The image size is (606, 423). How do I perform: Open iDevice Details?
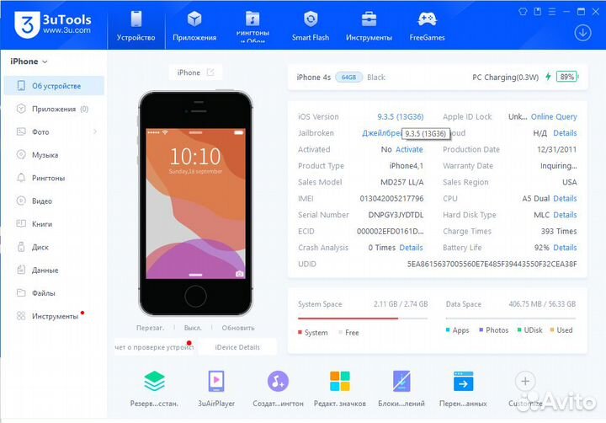tap(237, 347)
